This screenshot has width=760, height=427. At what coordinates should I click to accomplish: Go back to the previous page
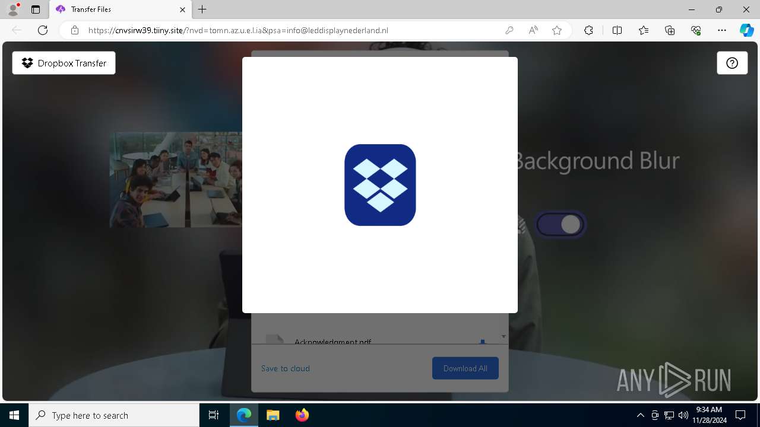point(17,30)
